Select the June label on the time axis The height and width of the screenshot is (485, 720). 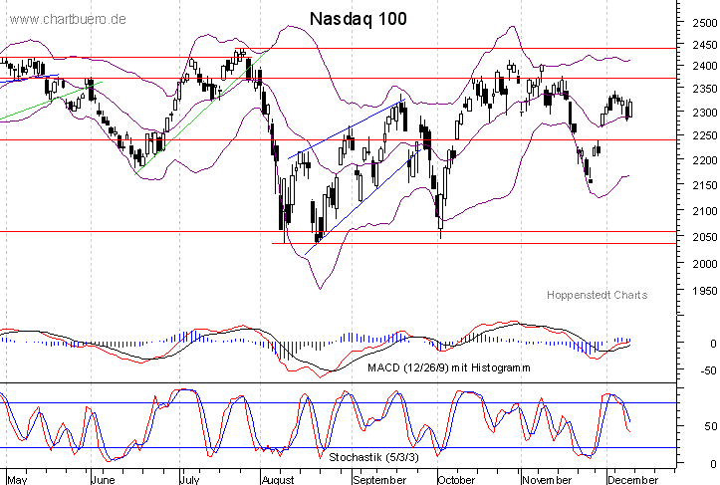(103, 480)
